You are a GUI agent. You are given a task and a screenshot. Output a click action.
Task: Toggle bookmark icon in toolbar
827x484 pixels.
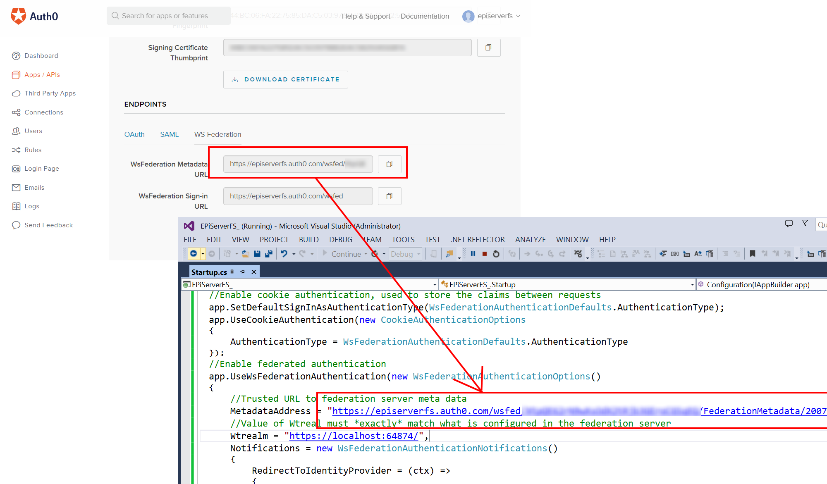(x=753, y=254)
